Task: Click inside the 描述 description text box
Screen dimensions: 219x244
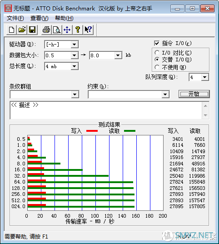Action: pos(106,110)
